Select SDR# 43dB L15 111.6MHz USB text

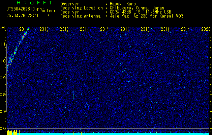tap(141, 12)
